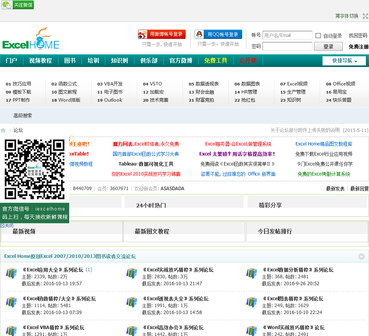369x336 pixels.
Task: Click the 免费注册 link
Action: 358,47
